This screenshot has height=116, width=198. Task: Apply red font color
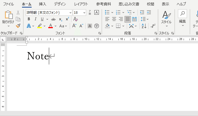pyautogui.click(x=51, y=26)
